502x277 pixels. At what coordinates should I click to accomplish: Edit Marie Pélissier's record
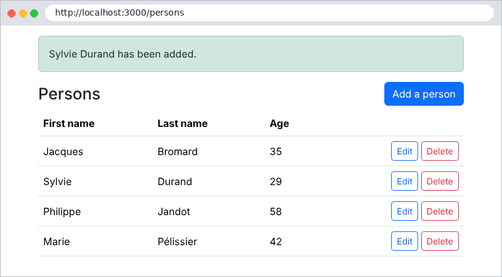405,241
